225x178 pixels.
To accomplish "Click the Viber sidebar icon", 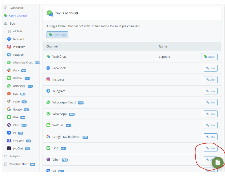I will pos(9,125).
